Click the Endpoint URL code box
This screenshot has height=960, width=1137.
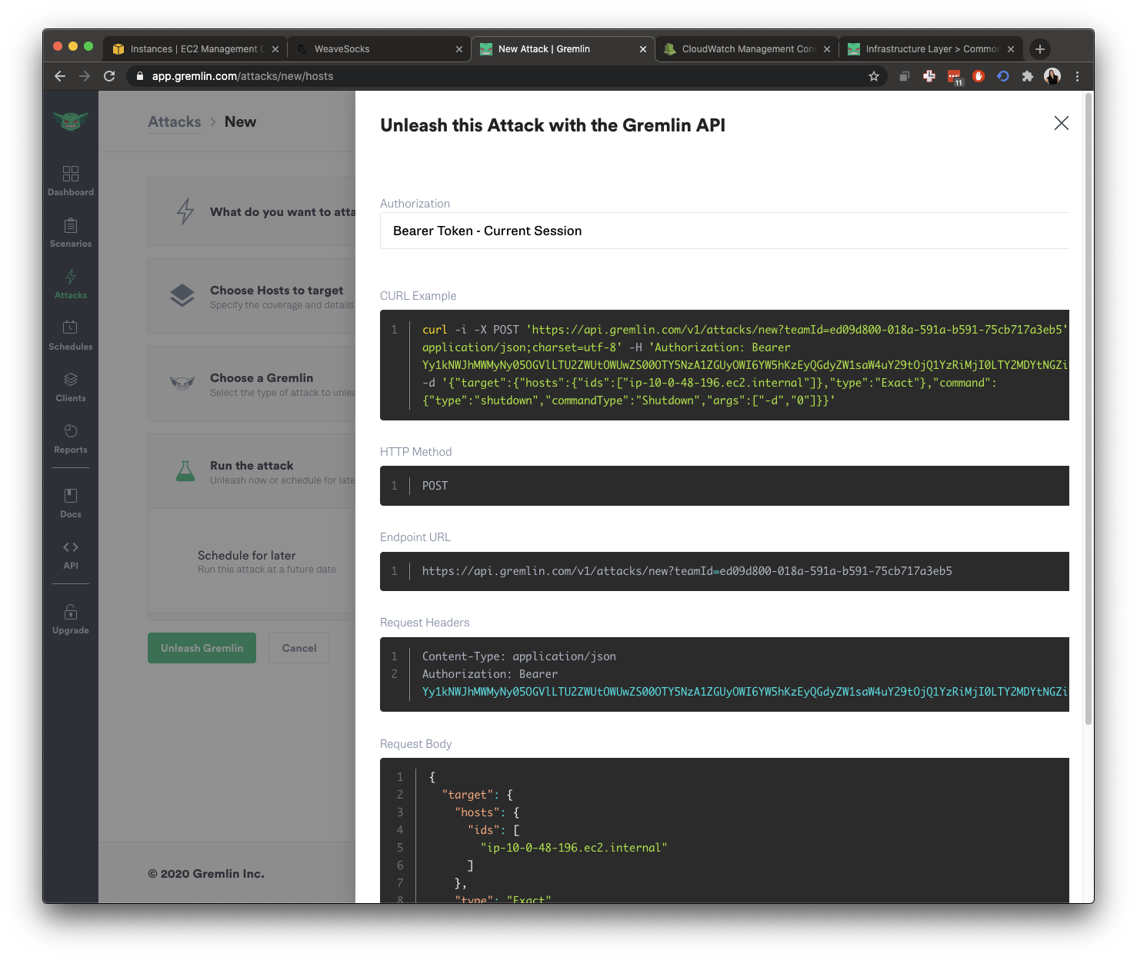click(725, 571)
